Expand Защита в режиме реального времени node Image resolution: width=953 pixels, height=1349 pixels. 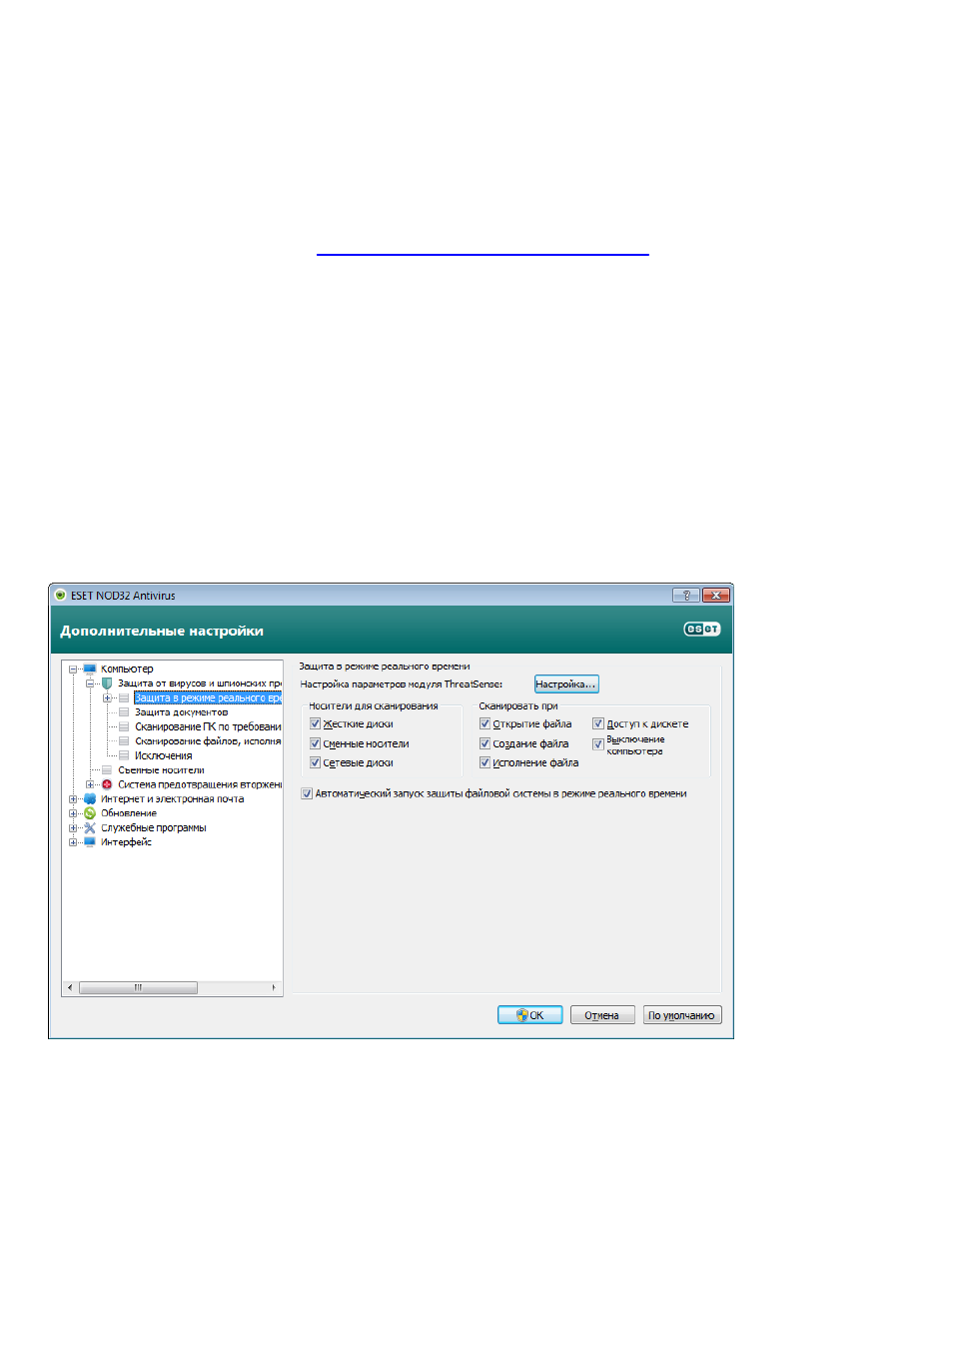[x=107, y=698]
